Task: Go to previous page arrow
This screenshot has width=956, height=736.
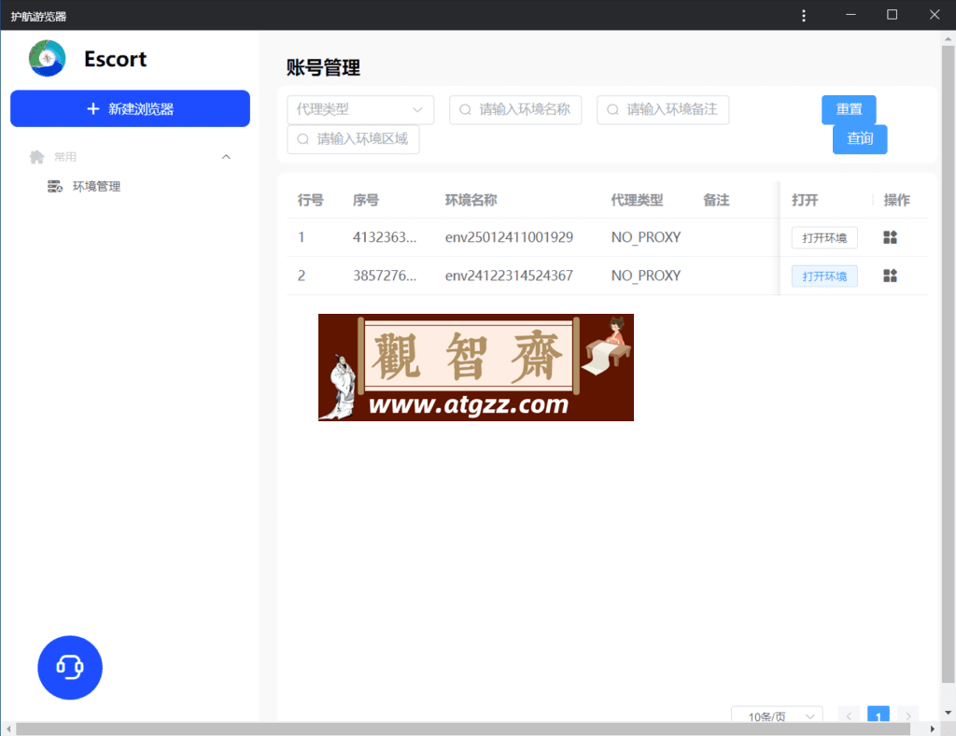Action: [x=849, y=715]
